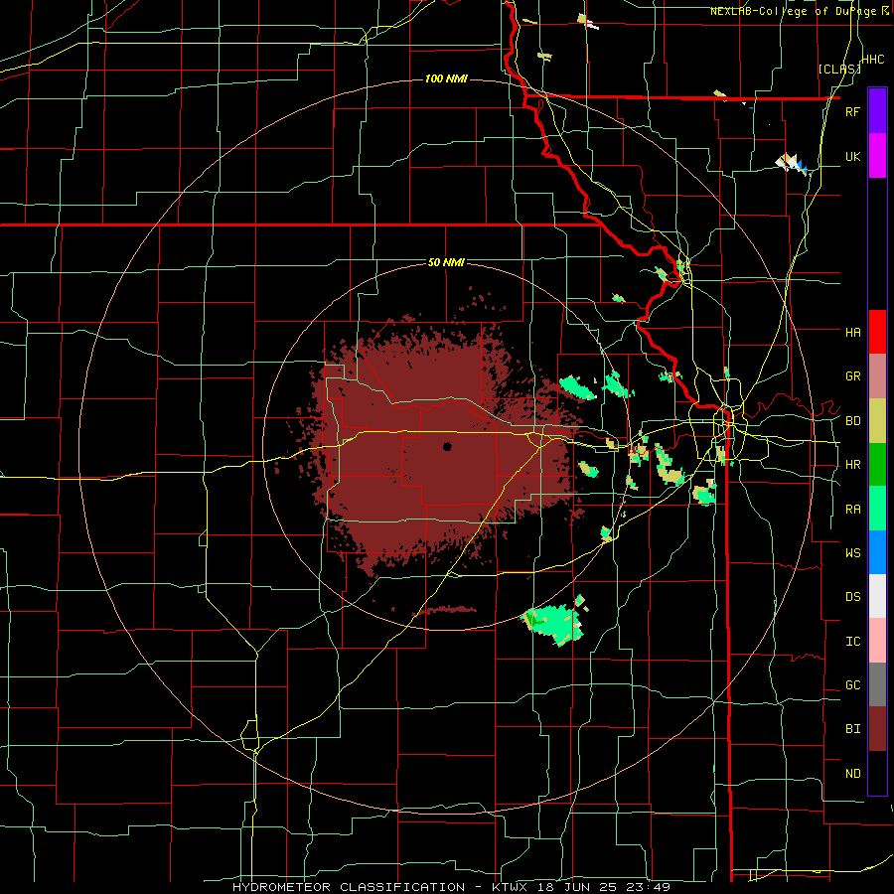Screen dimensions: 894x894
Task: Click the WS legend label
Action: pos(852,553)
